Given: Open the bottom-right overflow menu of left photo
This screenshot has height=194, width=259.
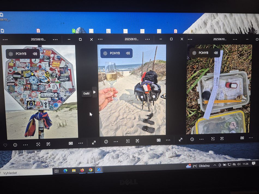Looking at the screenshot, I should pyautogui.click(x=81, y=143).
